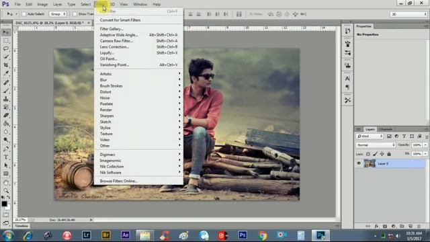Click the background color swatch
Screen dimensions: 430x242
(x=8, y=207)
